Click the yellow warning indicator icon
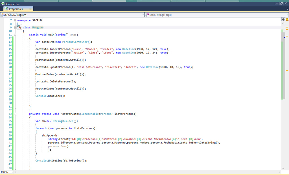This screenshot has height=175, width=289. (287, 19)
